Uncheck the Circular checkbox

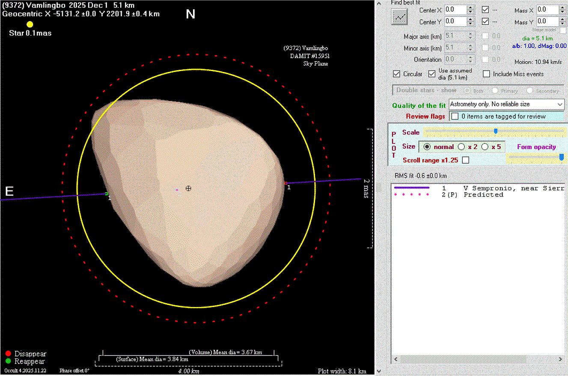tap(396, 74)
